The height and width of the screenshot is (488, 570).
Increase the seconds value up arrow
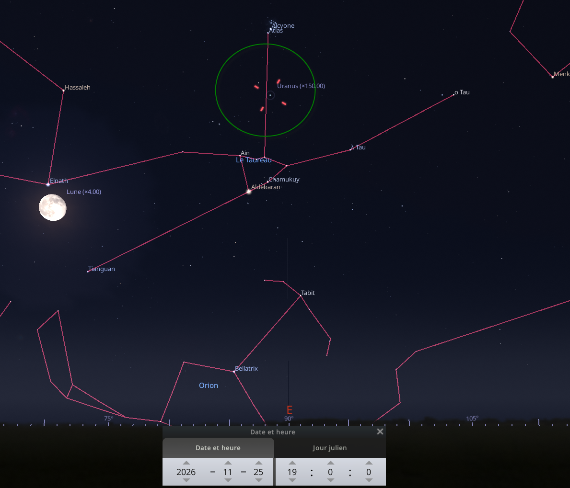click(x=369, y=463)
